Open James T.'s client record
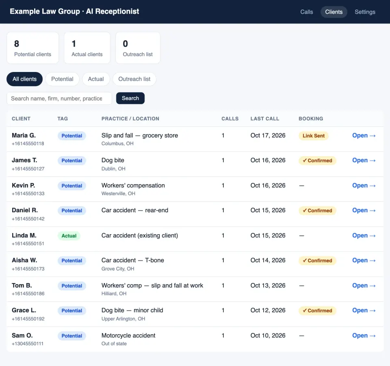Viewport: 390px width, 366px height. click(x=364, y=160)
